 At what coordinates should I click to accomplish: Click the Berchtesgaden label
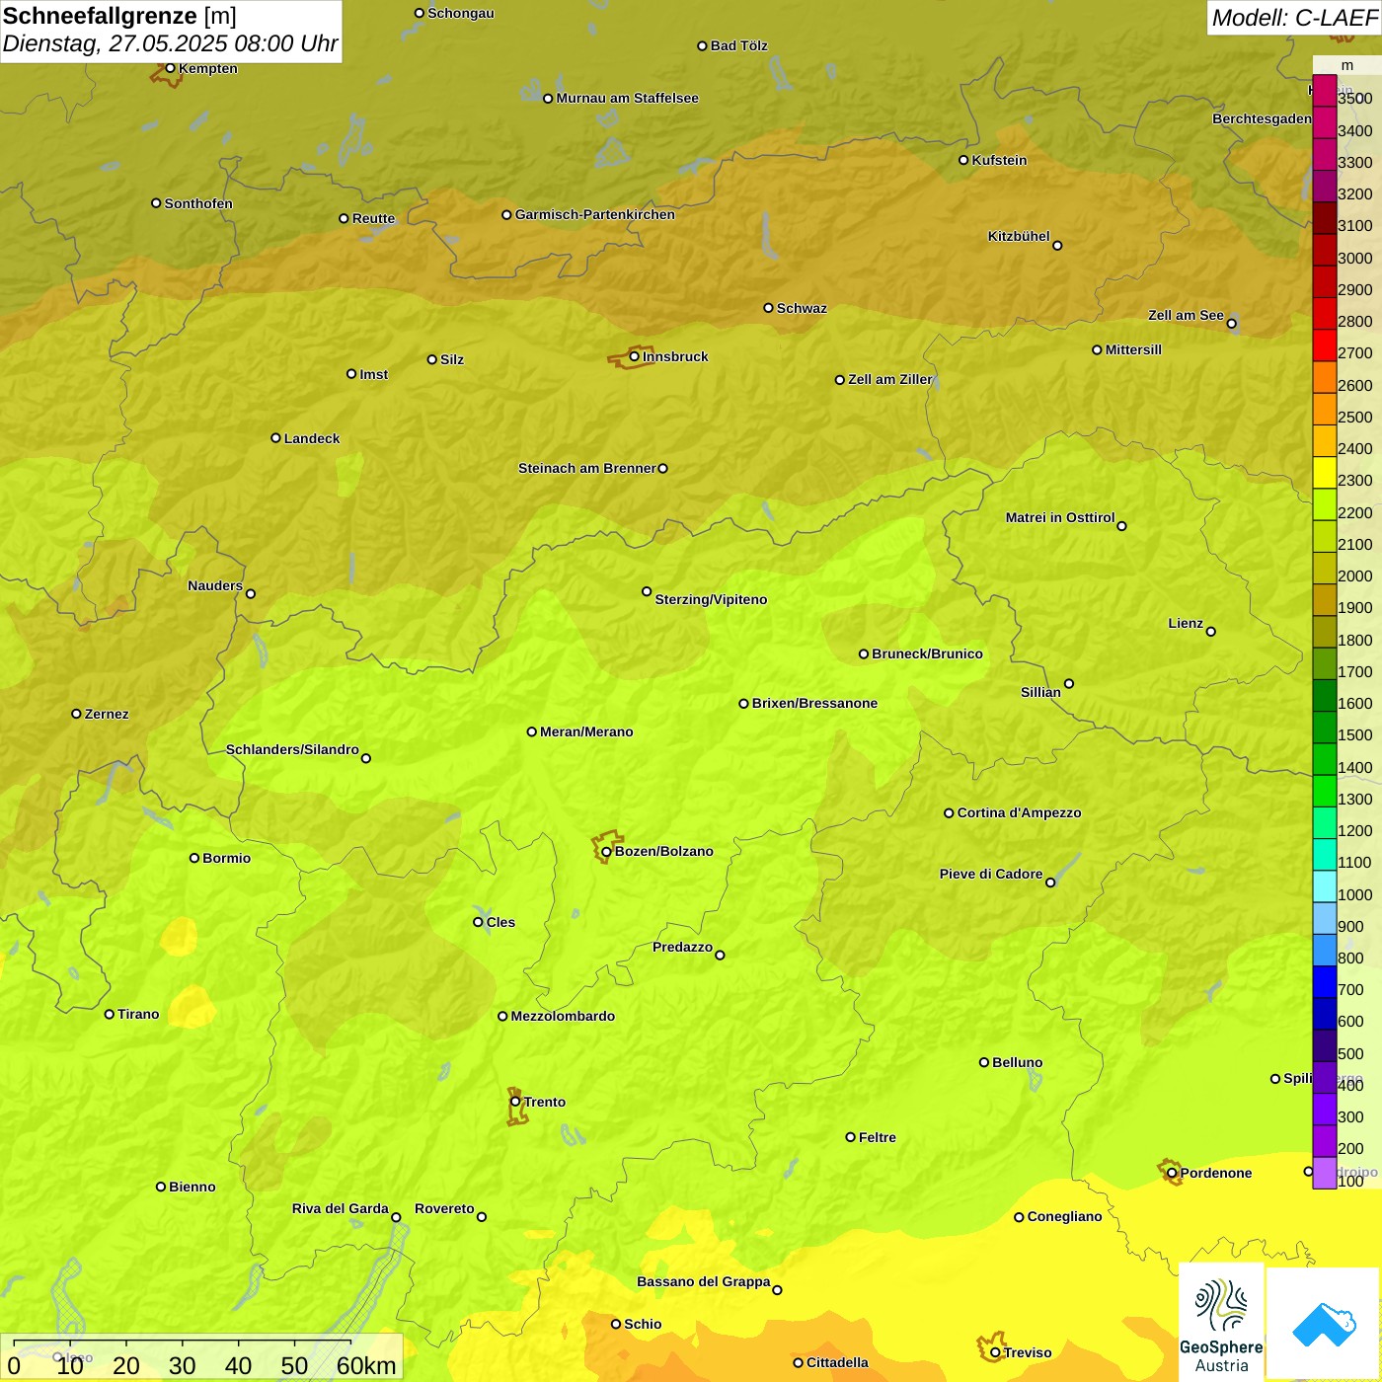[x=1263, y=118]
